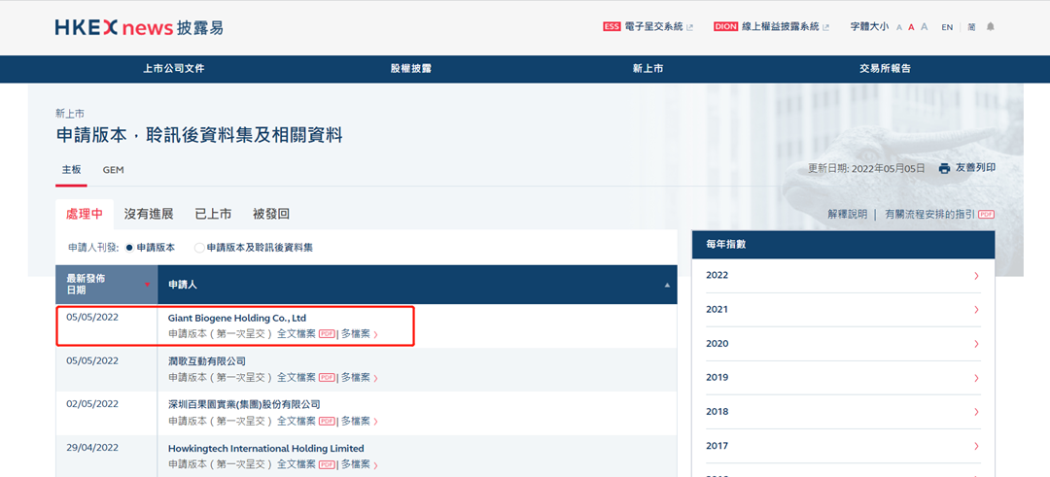Click Howkingtech International Holding Limited name
Viewport: 1050px width, 477px height.
[x=265, y=448]
